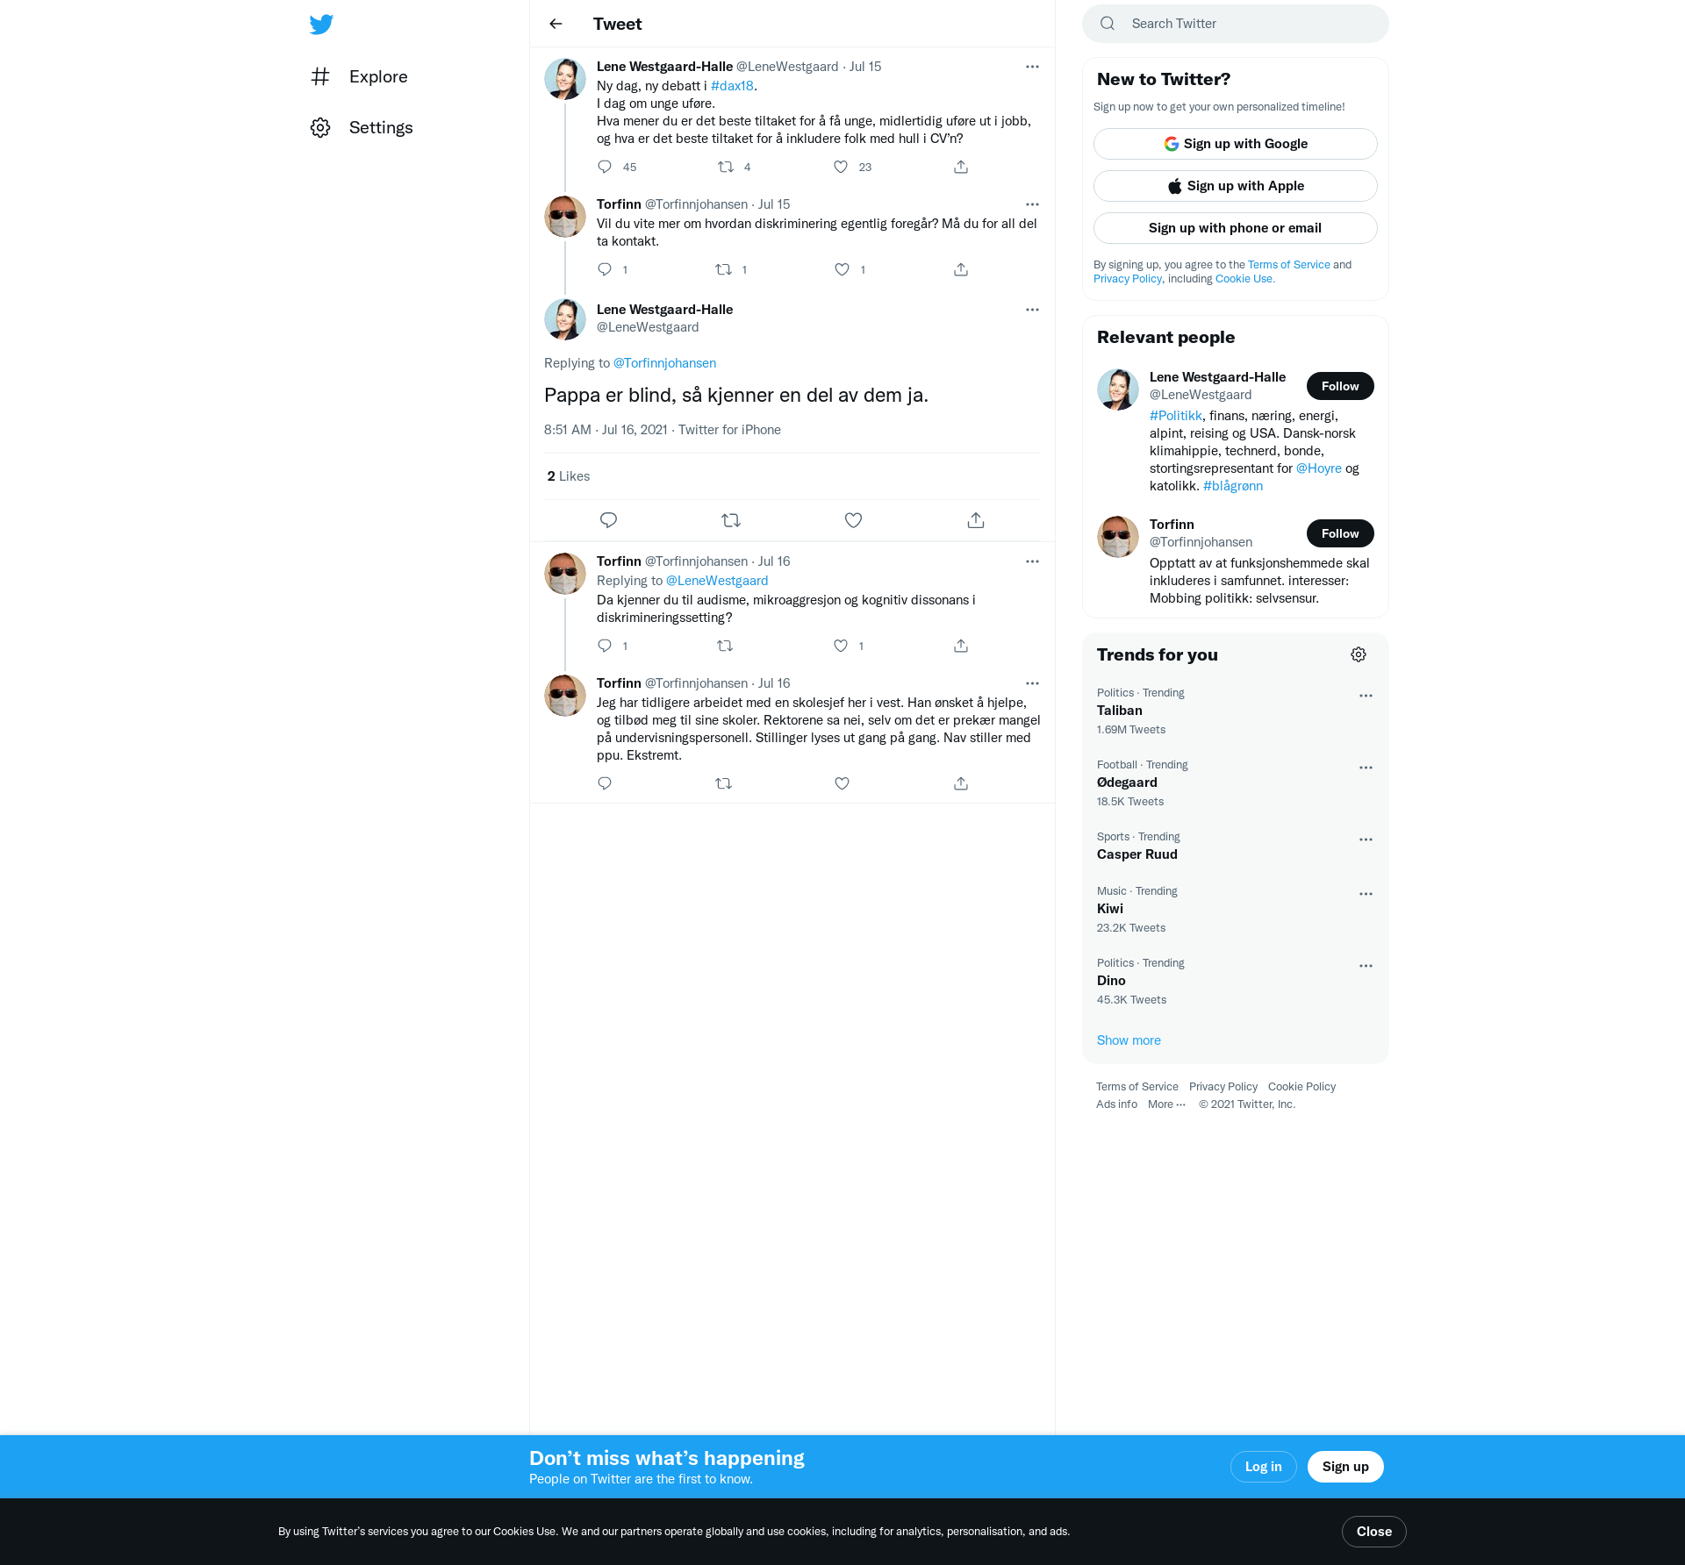Screen dimensions: 1685x1565
Task: Close the cookie notice
Action: point(1373,1532)
